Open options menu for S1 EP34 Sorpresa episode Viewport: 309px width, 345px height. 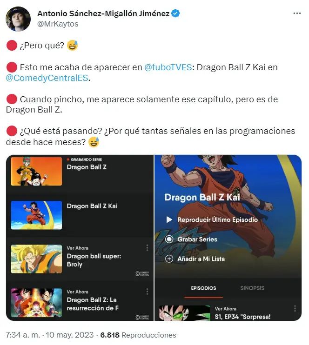click(295, 308)
